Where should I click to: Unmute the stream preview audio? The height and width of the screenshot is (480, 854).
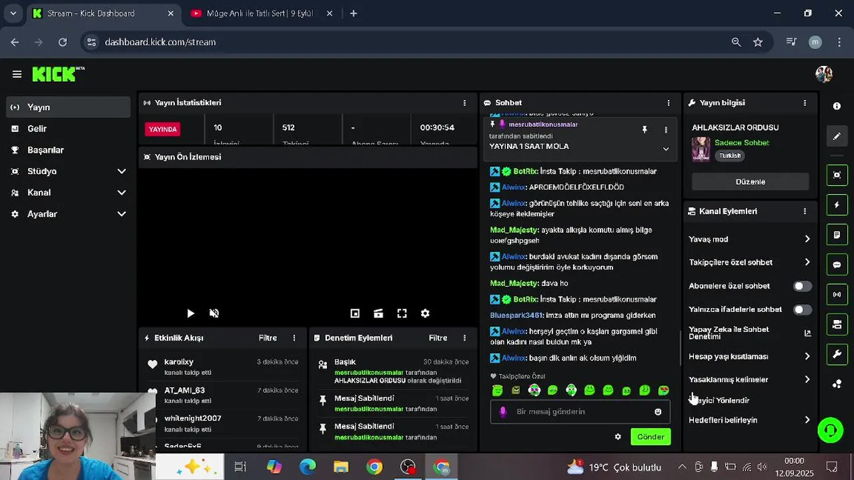(x=214, y=313)
